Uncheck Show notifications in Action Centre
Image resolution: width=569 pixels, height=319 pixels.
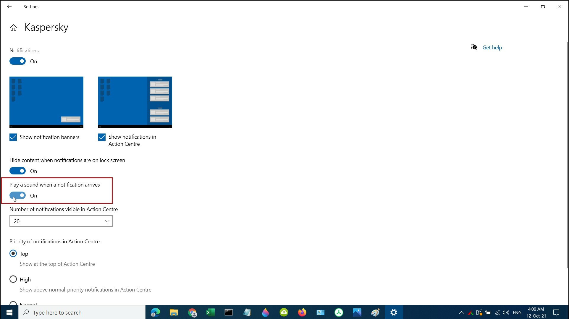click(102, 137)
